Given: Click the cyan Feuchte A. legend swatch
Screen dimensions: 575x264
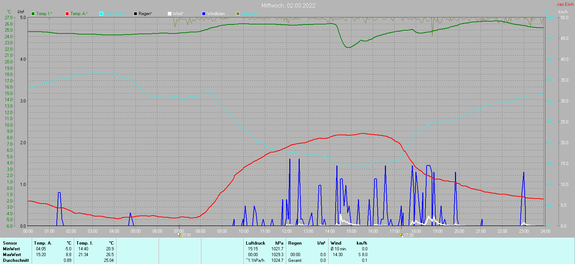Looking at the screenshot, I should (101, 14).
